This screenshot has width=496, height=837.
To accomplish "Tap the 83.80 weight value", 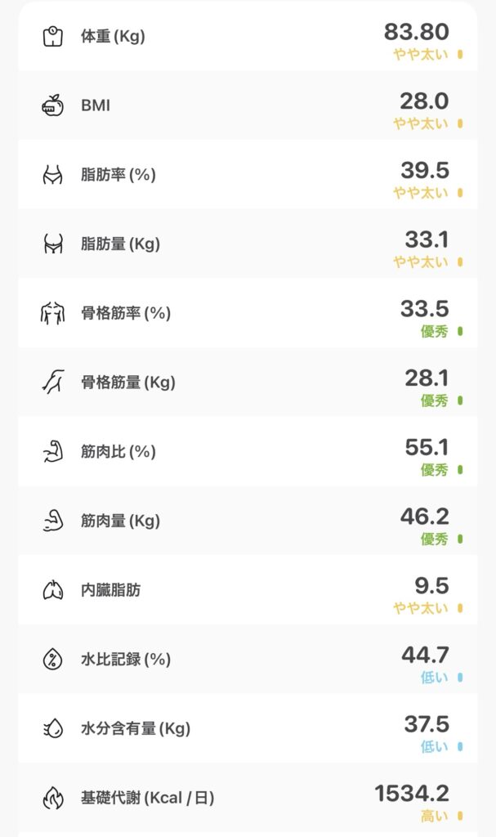I will coord(417,32).
